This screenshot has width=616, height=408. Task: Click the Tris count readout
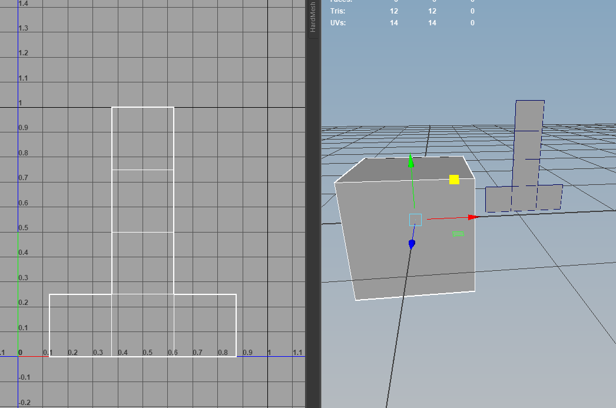[393, 11]
